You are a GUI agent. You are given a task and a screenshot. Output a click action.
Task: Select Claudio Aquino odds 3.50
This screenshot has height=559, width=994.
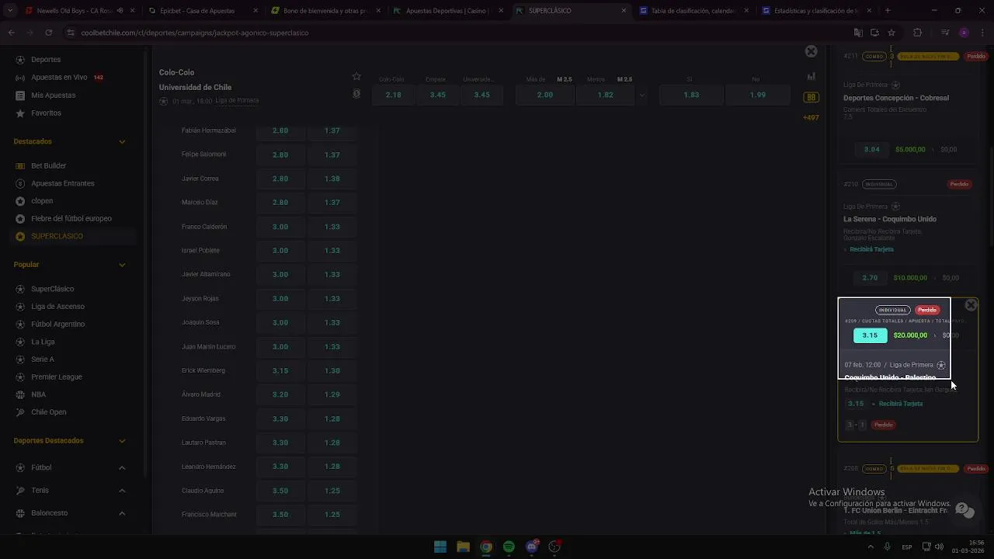point(280,491)
